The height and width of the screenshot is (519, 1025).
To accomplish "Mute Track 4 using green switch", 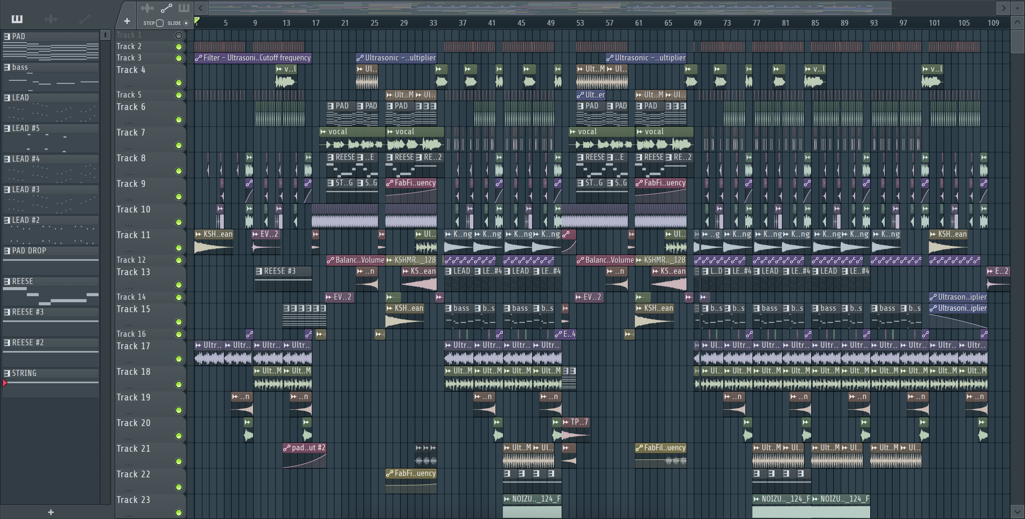I will tap(179, 83).
